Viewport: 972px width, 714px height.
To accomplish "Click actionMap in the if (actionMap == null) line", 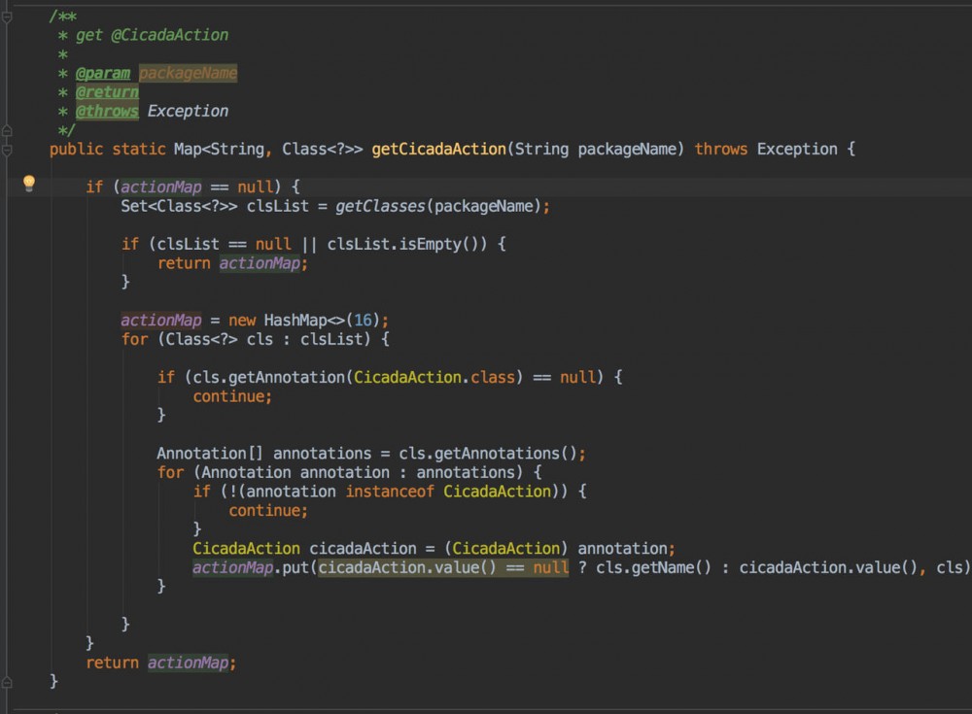I will tap(161, 187).
